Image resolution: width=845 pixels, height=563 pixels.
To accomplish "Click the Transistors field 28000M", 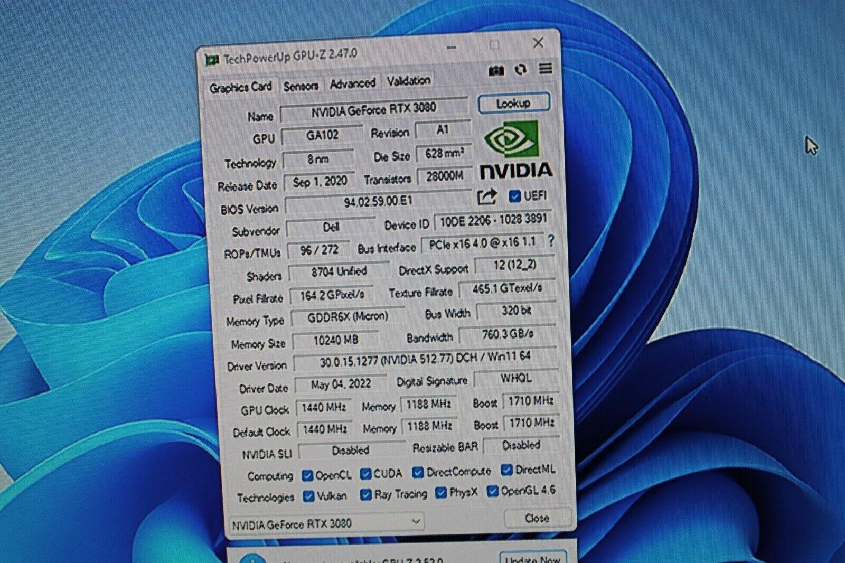I will click(445, 176).
